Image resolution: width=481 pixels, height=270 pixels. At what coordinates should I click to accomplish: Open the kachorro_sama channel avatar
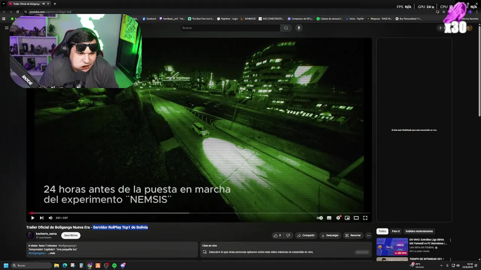pyautogui.click(x=30, y=235)
